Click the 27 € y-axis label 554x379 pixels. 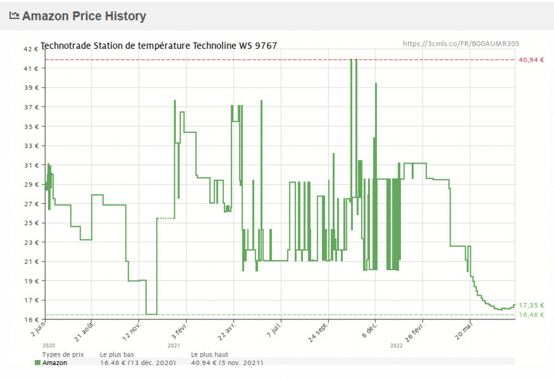pos(31,204)
